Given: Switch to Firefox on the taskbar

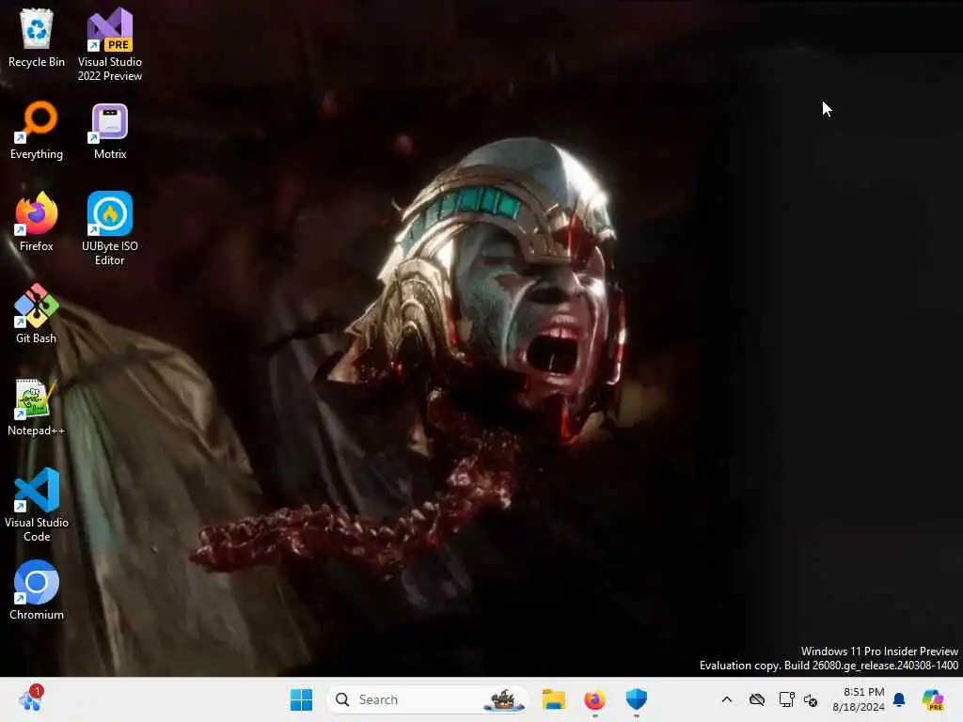Looking at the screenshot, I should (594, 699).
